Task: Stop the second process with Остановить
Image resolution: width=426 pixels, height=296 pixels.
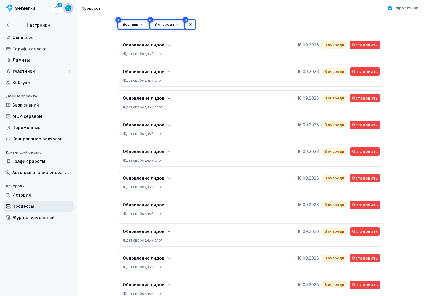Action: click(365, 72)
